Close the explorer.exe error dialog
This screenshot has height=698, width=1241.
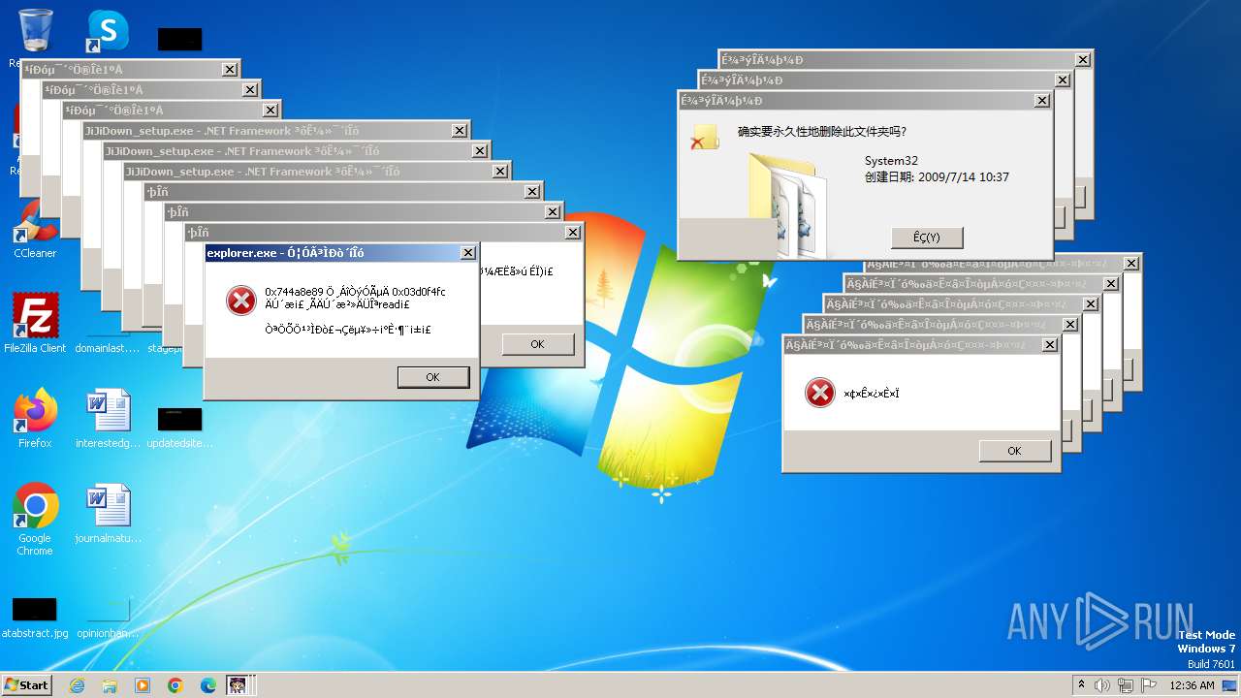(467, 253)
